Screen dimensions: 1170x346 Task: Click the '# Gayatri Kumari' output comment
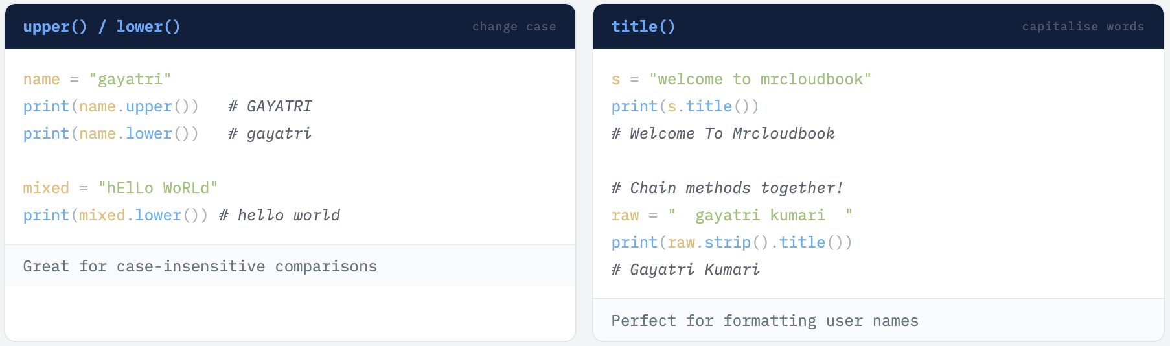click(x=685, y=270)
